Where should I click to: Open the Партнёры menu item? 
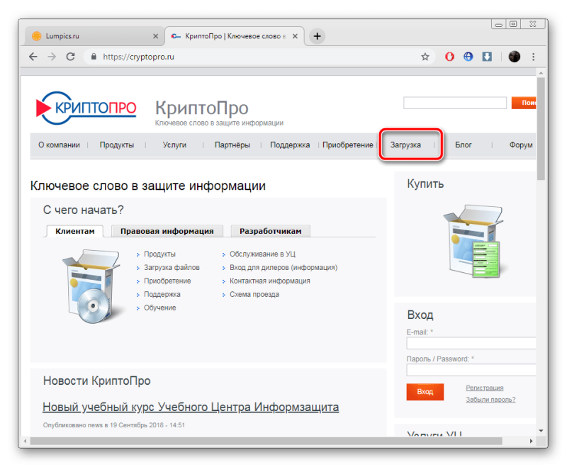[232, 145]
